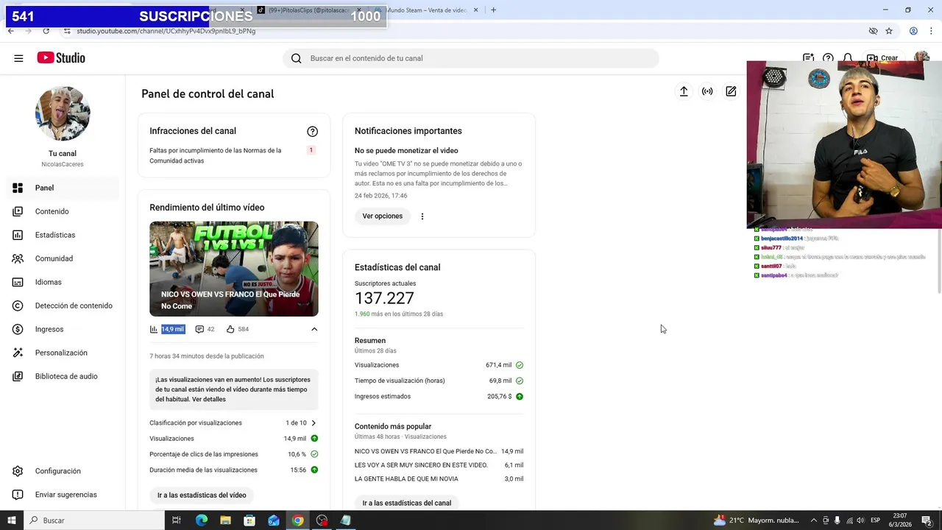Image resolution: width=942 pixels, height=530 pixels.
Task: Click the Windows Start button
Action: coord(11,520)
